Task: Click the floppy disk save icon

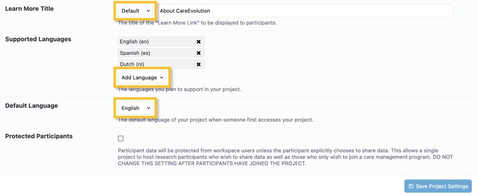Action: 411,186
